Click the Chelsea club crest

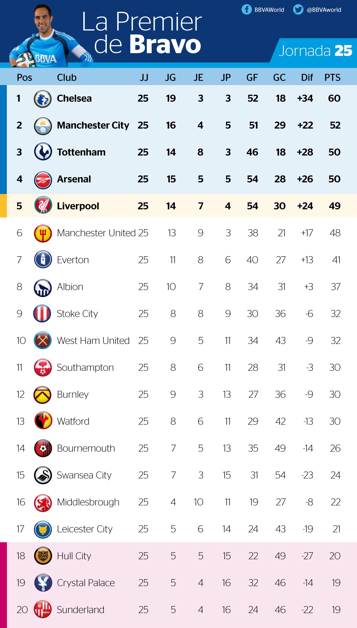coord(43,99)
